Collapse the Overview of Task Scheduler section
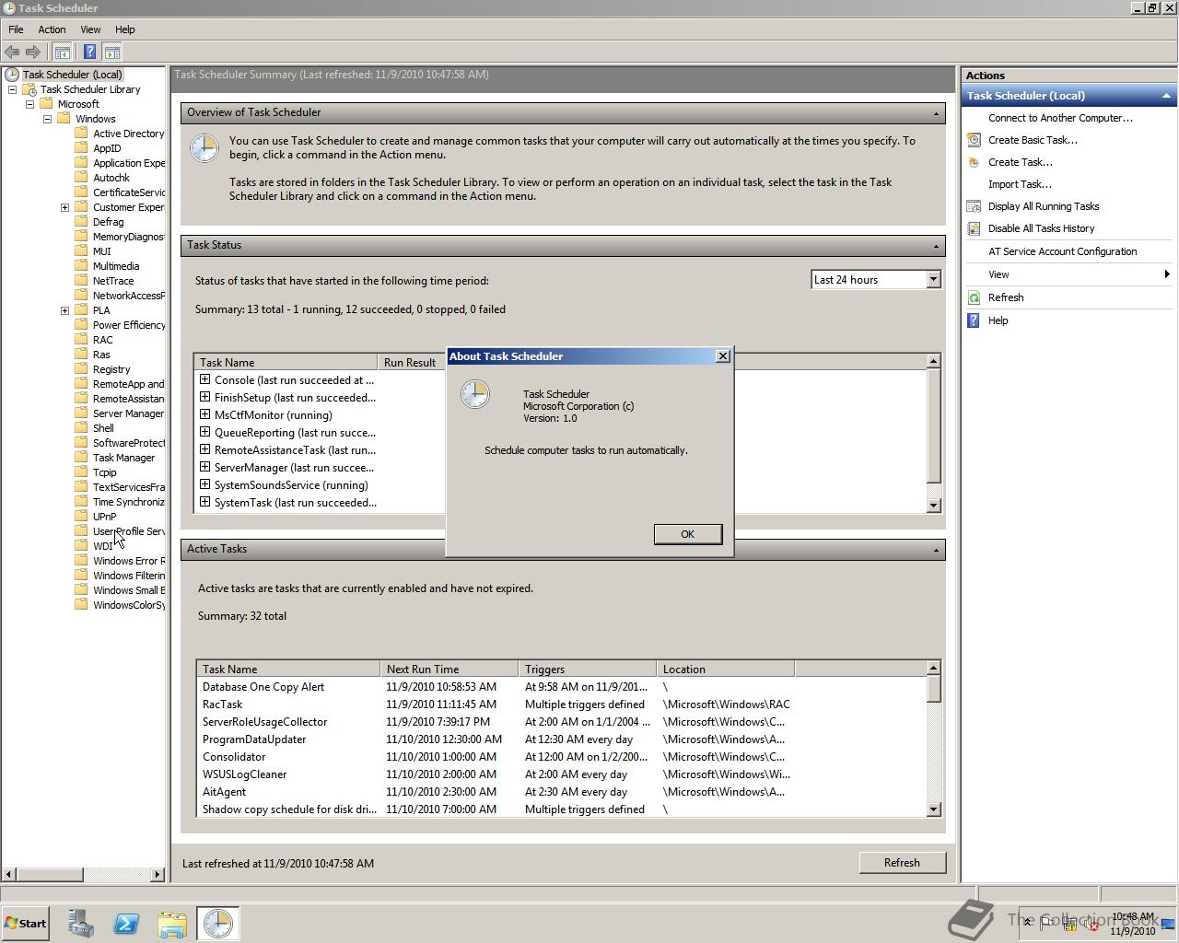The width and height of the screenshot is (1179, 943). 936,113
